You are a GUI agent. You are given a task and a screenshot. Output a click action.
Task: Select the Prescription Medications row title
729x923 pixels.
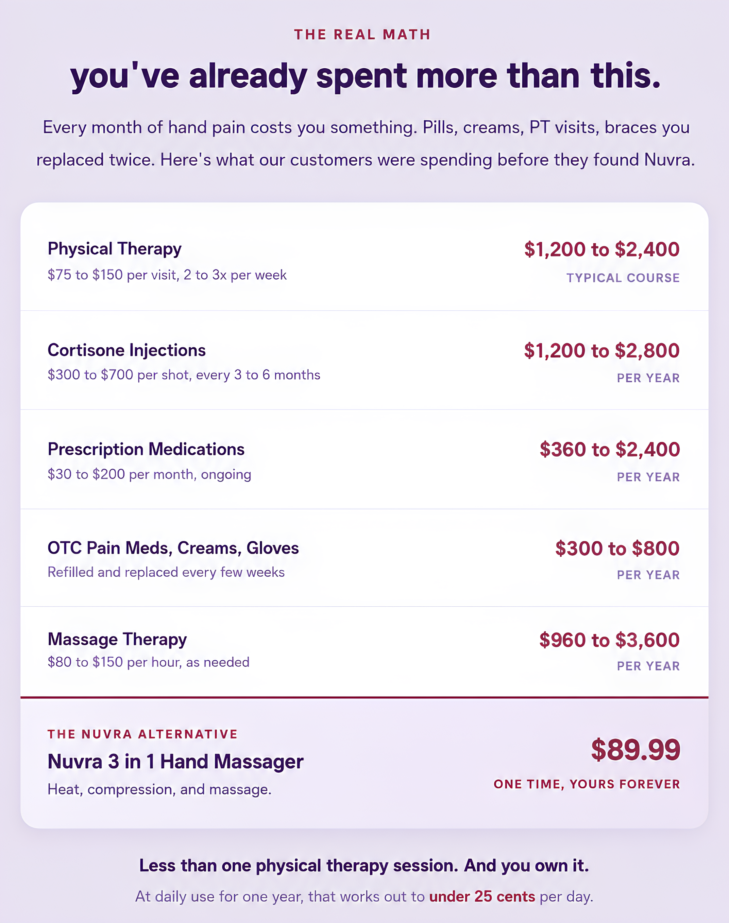(146, 449)
